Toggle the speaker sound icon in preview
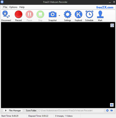This screenshot has height=118, width=116. pyautogui.click(x=112, y=105)
